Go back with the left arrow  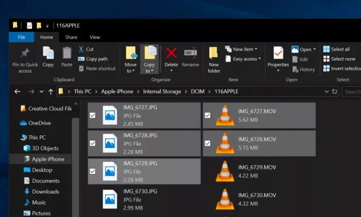tap(18, 91)
